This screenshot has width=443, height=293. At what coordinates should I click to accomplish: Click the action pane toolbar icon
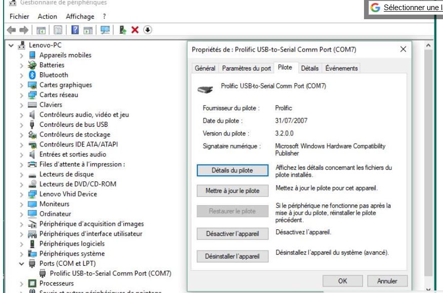88,30
